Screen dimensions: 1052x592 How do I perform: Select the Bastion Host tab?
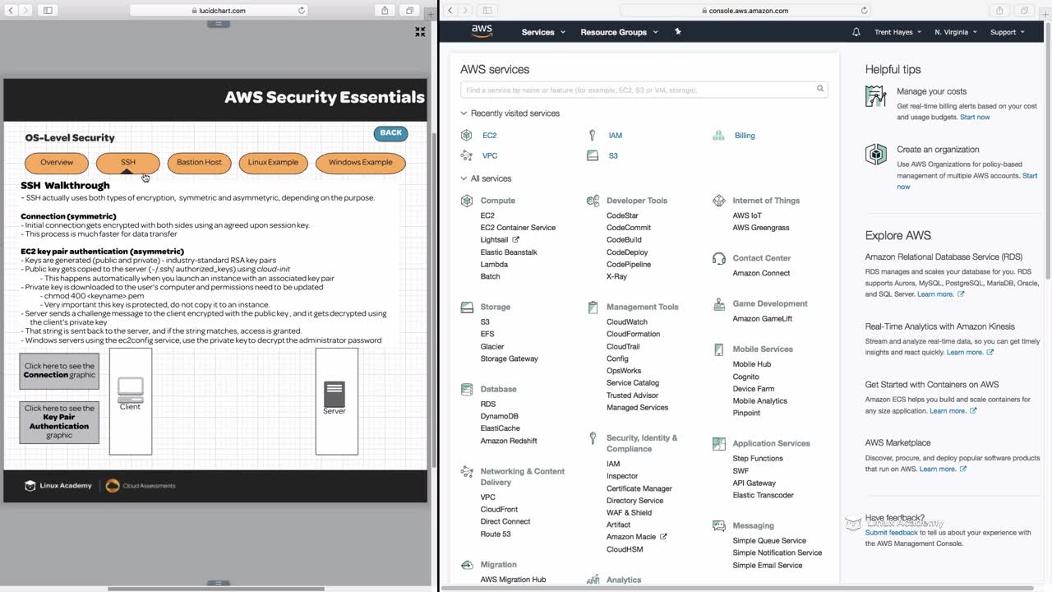(x=199, y=162)
